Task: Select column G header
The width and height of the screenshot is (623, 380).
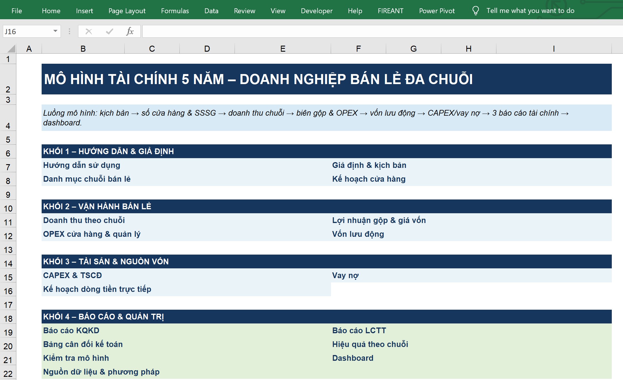Action: pyautogui.click(x=413, y=49)
